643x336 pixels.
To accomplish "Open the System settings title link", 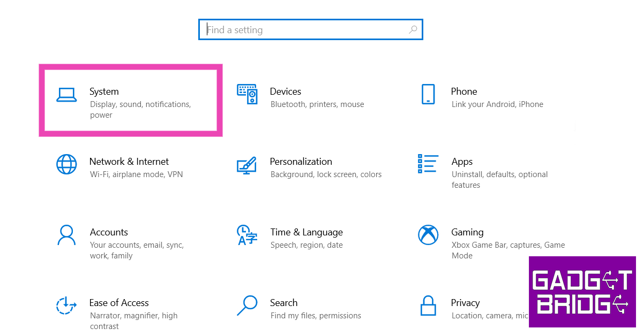I will [x=104, y=91].
